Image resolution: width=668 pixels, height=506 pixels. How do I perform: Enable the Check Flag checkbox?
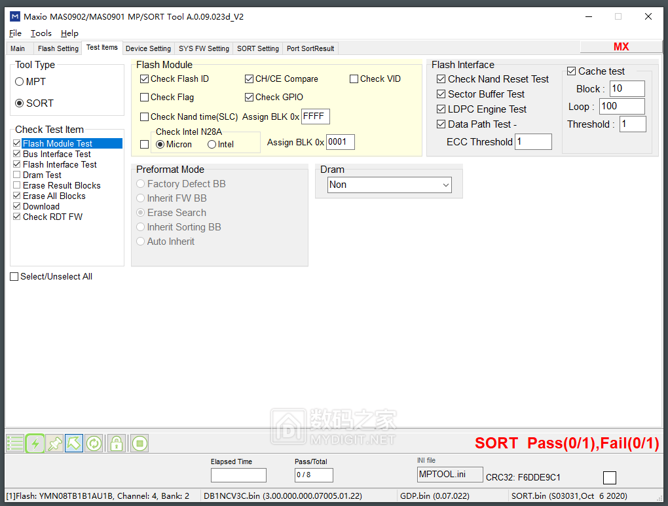coord(145,97)
